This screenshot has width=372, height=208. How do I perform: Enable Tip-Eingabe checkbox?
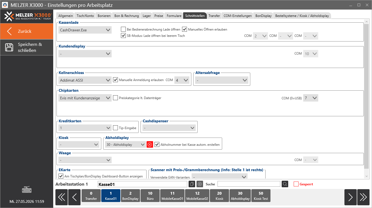coord(115,128)
